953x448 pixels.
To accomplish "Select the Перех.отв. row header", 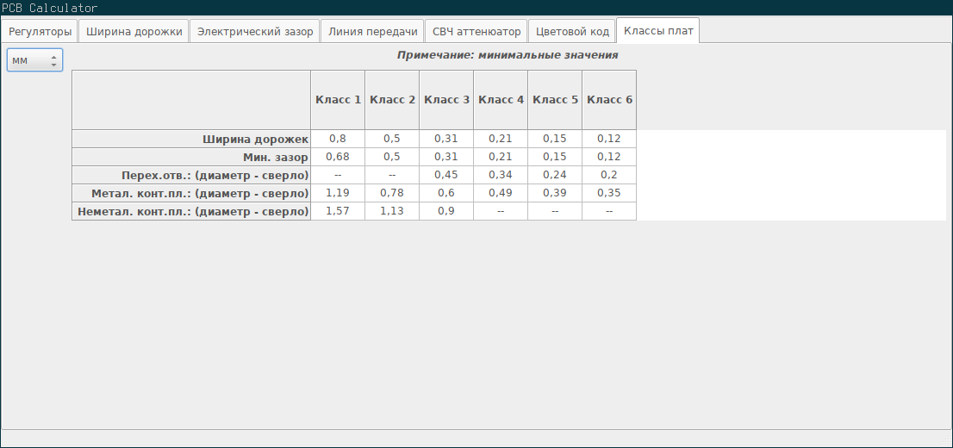I will (x=191, y=175).
